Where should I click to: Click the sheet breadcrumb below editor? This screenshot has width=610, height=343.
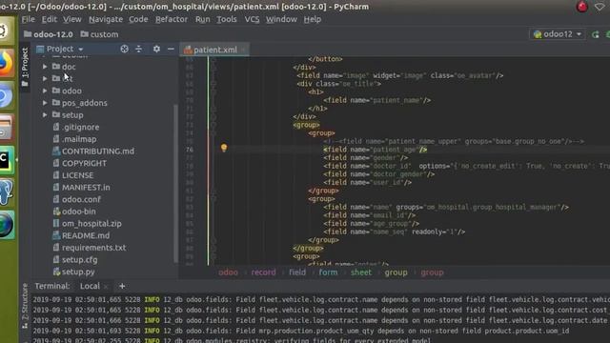[x=361, y=272]
